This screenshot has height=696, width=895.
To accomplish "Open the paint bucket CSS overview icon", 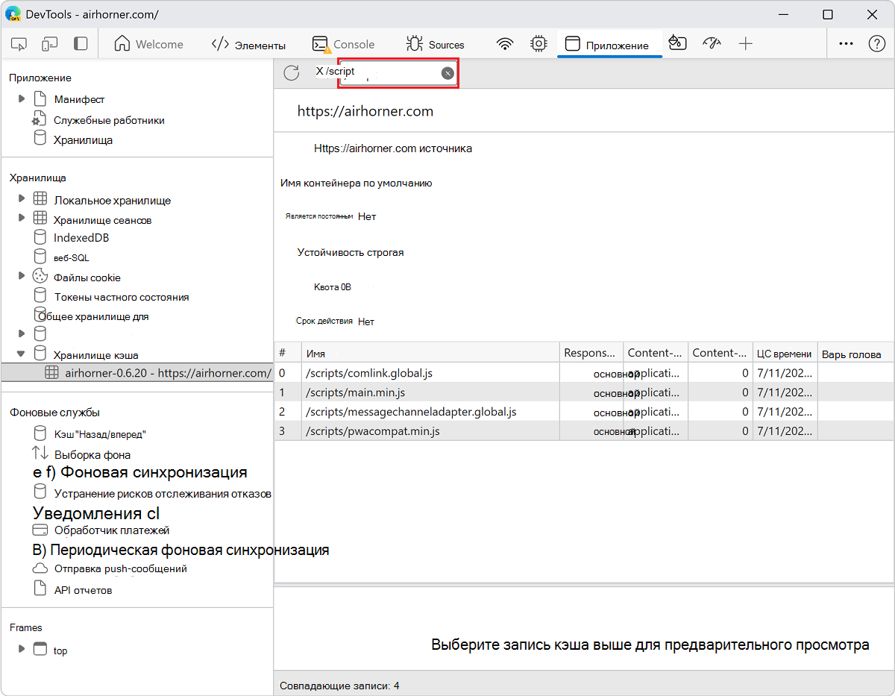I will click(x=677, y=43).
